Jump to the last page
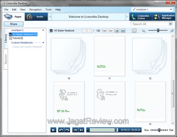The image size is (177, 137). (x=123, y=31)
